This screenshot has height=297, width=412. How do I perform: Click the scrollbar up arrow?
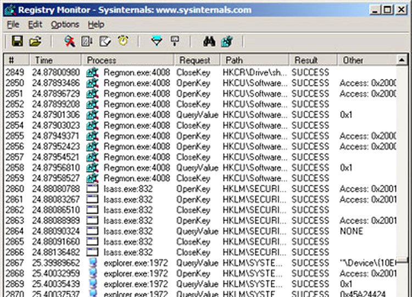click(x=402, y=60)
